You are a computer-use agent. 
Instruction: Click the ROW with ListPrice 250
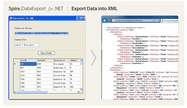[x=146, y=82]
